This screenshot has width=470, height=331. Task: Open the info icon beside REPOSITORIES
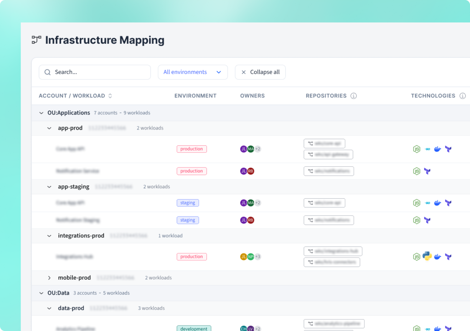coord(354,96)
